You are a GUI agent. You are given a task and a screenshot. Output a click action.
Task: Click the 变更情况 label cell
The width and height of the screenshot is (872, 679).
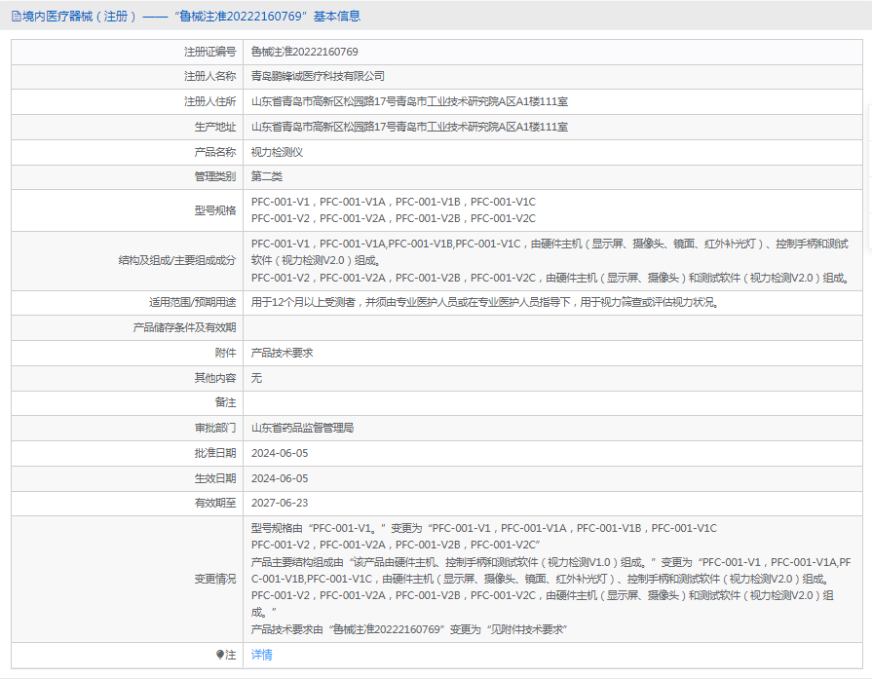click(x=128, y=580)
